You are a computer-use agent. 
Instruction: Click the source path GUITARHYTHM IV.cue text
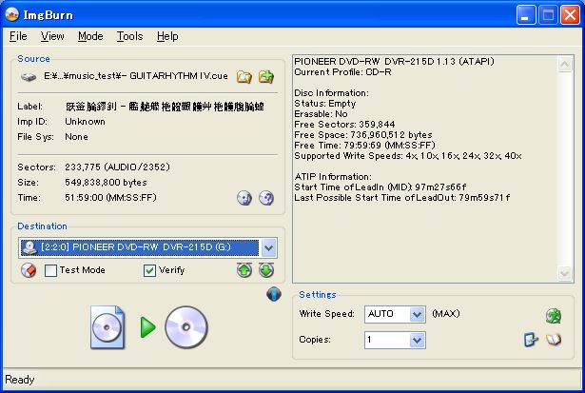coord(136,76)
